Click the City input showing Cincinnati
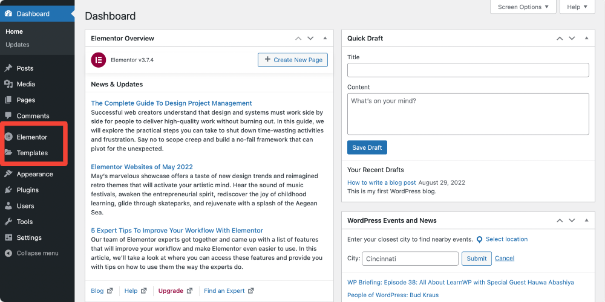This screenshot has width=605, height=302. click(x=410, y=259)
